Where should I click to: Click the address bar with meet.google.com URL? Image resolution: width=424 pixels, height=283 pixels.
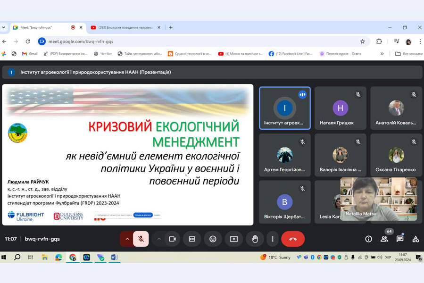pyautogui.click(x=203, y=42)
